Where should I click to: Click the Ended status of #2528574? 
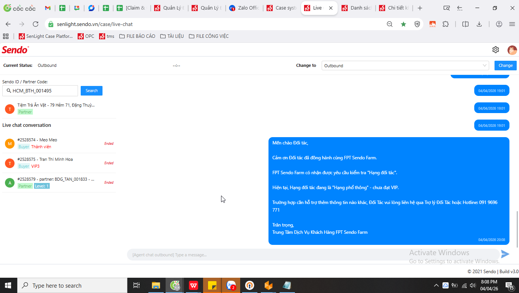coord(109,144)
